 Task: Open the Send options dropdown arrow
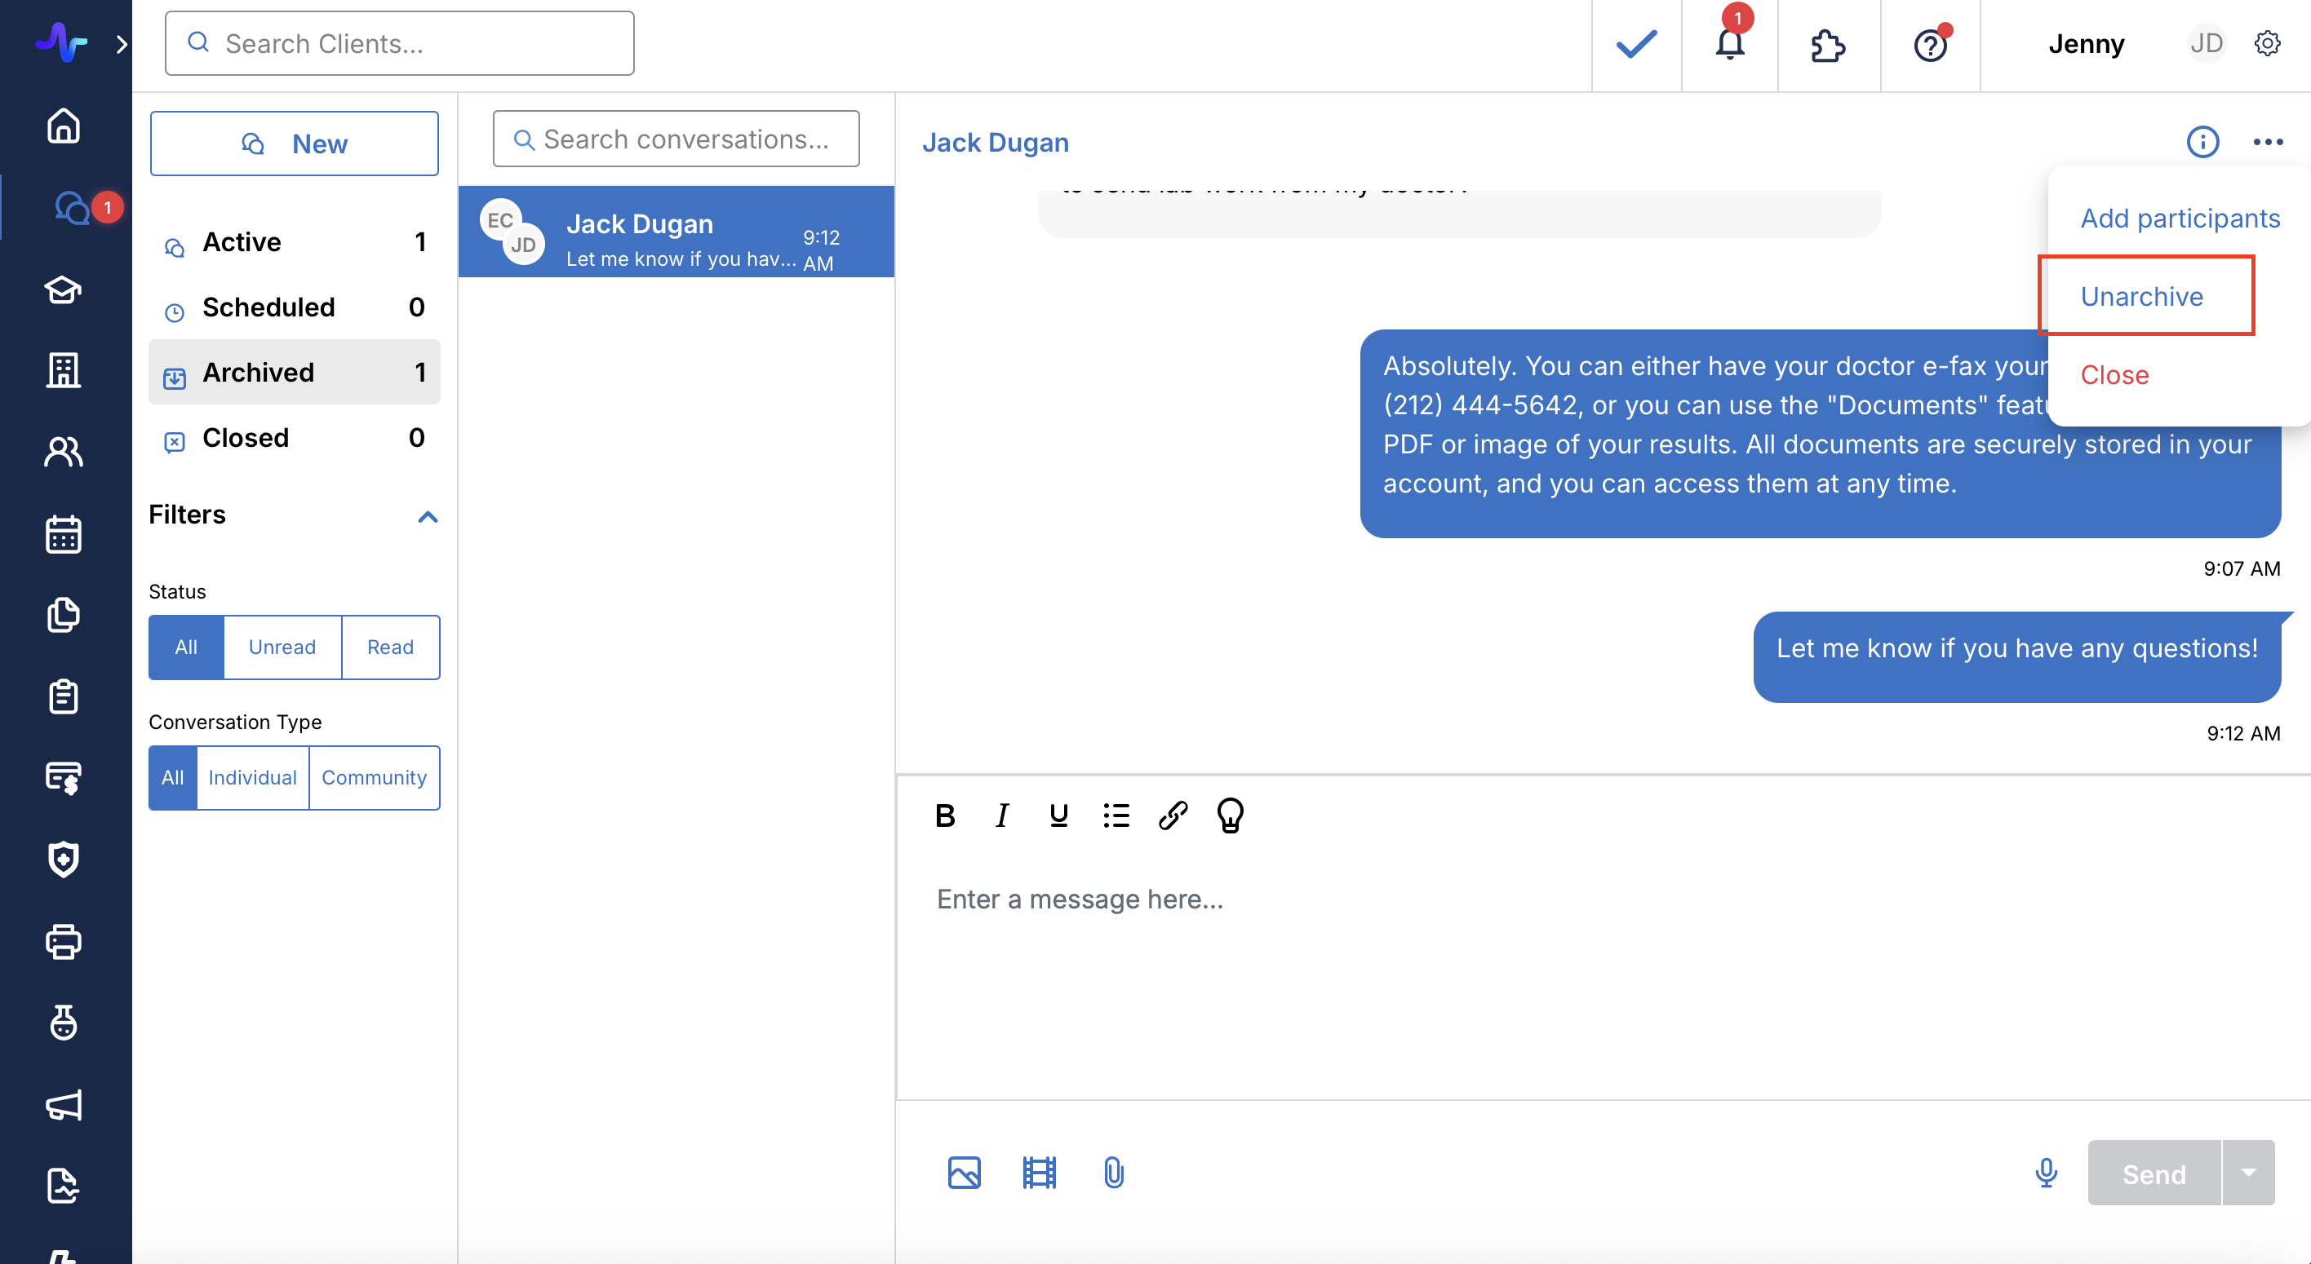[2248, 1173]
